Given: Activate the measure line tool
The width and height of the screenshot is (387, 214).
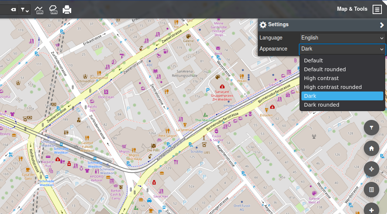Looking at the screenshot, I should pyautogui.click(x=39, y=10).
